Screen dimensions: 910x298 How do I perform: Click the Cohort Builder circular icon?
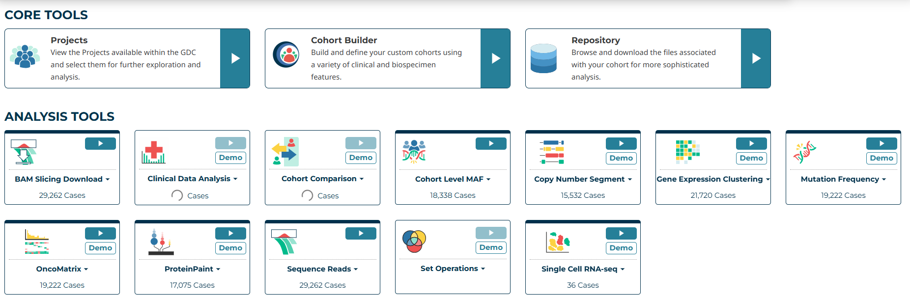pos(286,54)
